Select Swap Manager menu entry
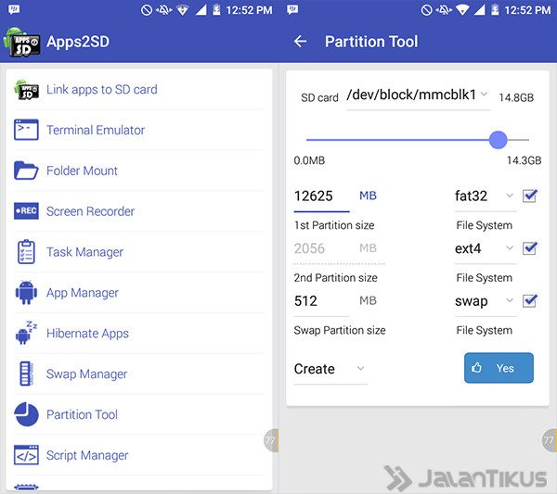This screenshot has width=557, height=494. [86, 374]
